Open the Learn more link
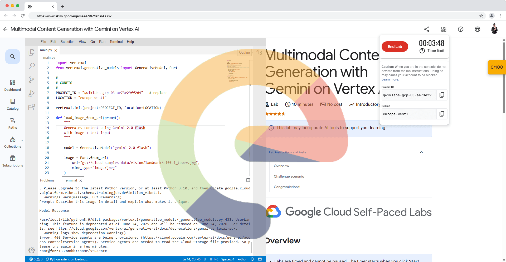 (390, 79)
